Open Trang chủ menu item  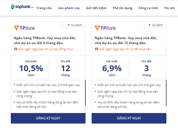(x=44, y=8)
